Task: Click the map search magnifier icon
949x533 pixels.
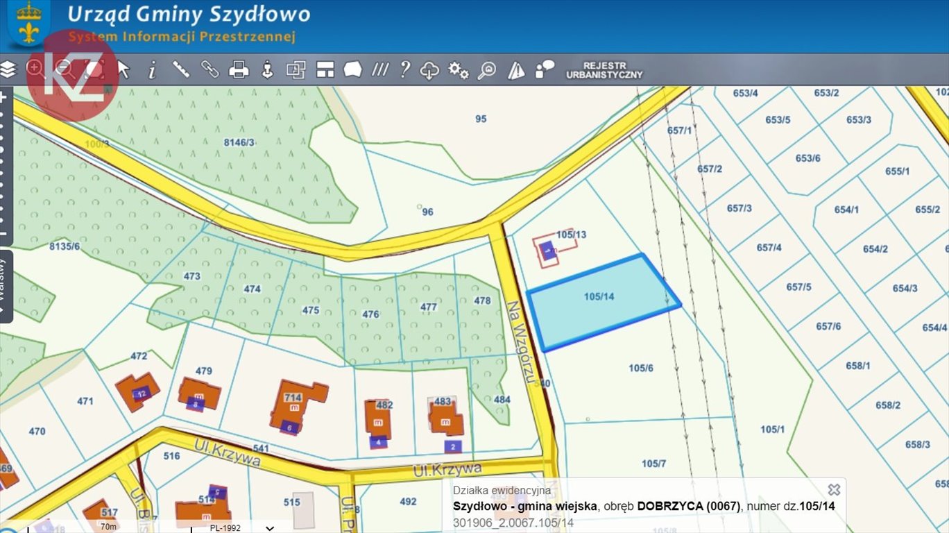Action: coord(487,69)
